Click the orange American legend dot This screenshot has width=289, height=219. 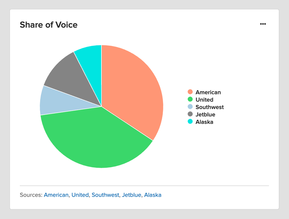click(190, 92)
